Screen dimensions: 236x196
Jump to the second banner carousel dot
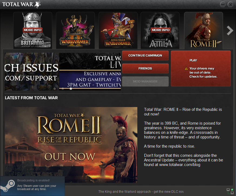pos(63,89)
